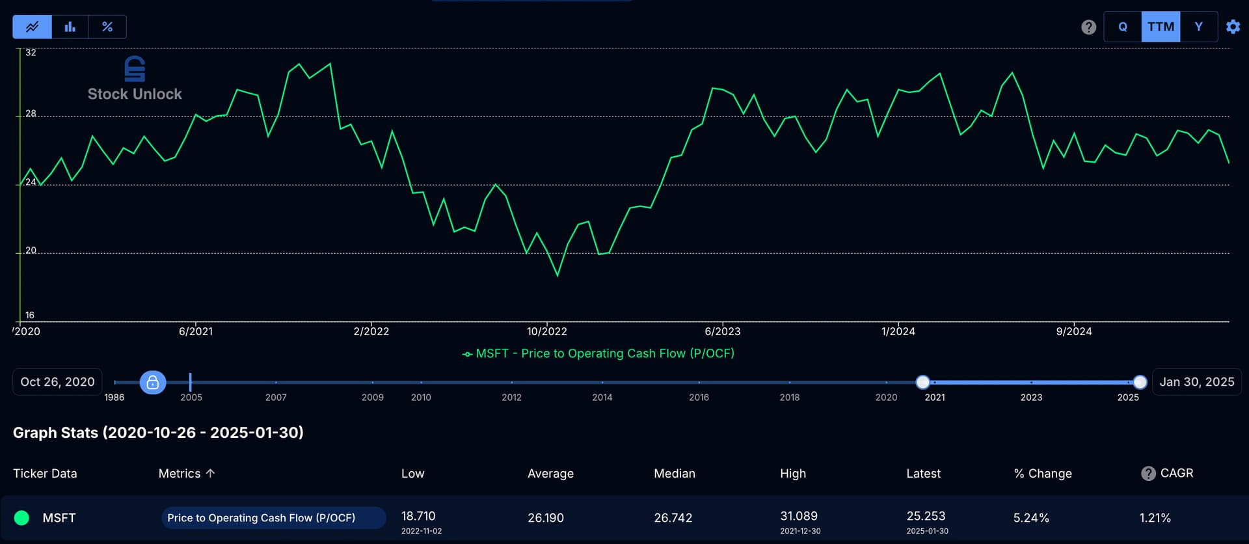
Task: Click the CAGR help info icon
Action: point(1148,473)
